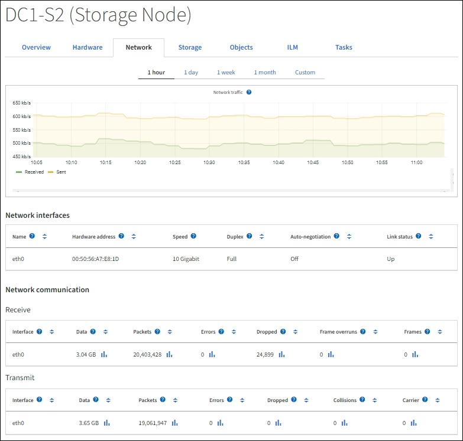Show chart for Receive Packets 20,403,428

tap(169, 354)
